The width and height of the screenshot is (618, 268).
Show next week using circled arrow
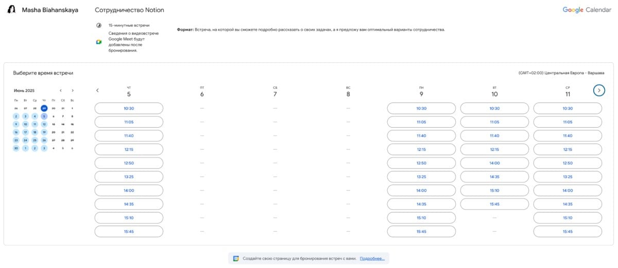pos(599,90)
